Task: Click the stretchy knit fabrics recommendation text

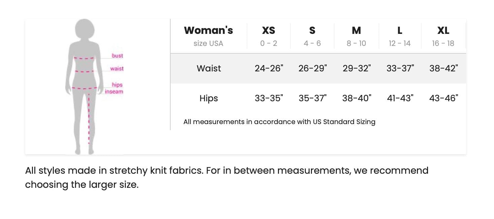Action: pyautogui.click(x=226, y=177)
